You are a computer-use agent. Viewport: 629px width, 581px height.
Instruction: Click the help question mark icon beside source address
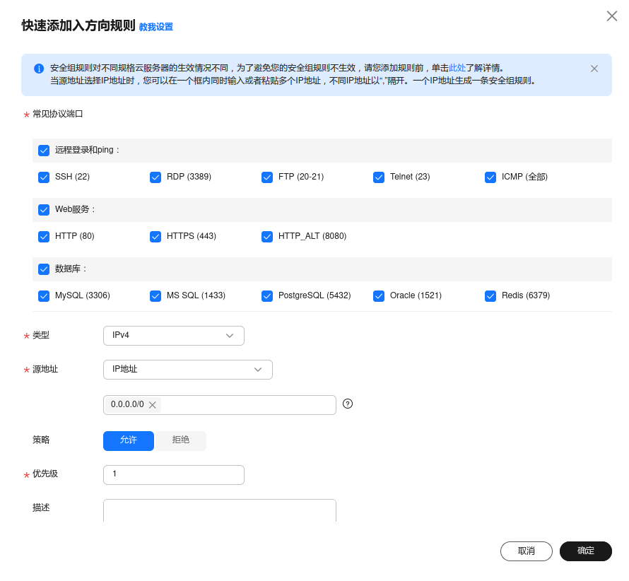(x=348, y=404)
